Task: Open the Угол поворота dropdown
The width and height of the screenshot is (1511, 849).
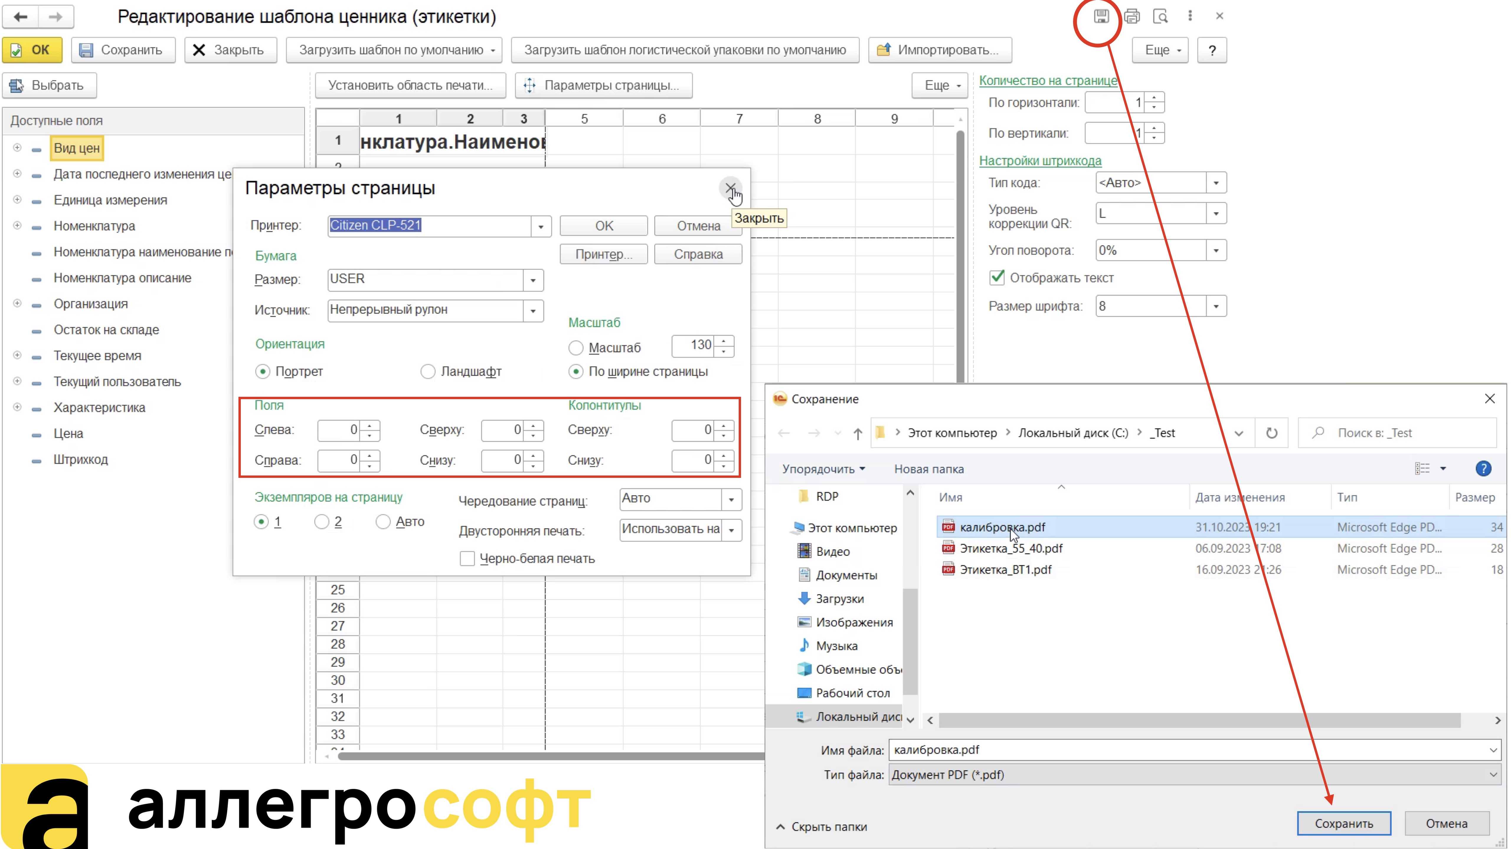Action: tap(1215, 250)
